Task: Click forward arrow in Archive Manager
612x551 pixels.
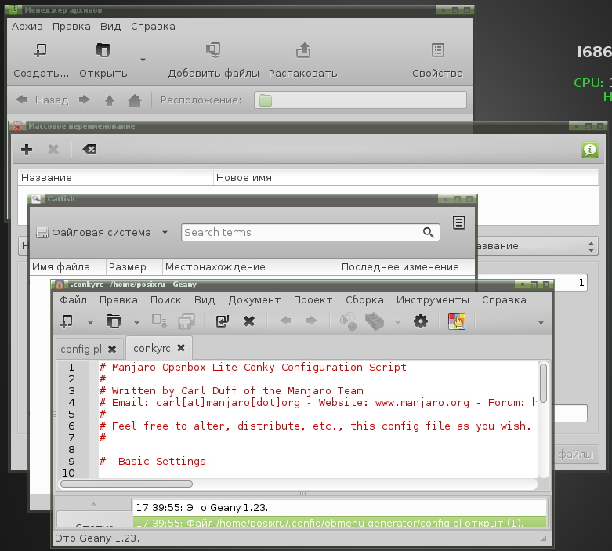Action: pyautogui.click(x=85, y=100)
